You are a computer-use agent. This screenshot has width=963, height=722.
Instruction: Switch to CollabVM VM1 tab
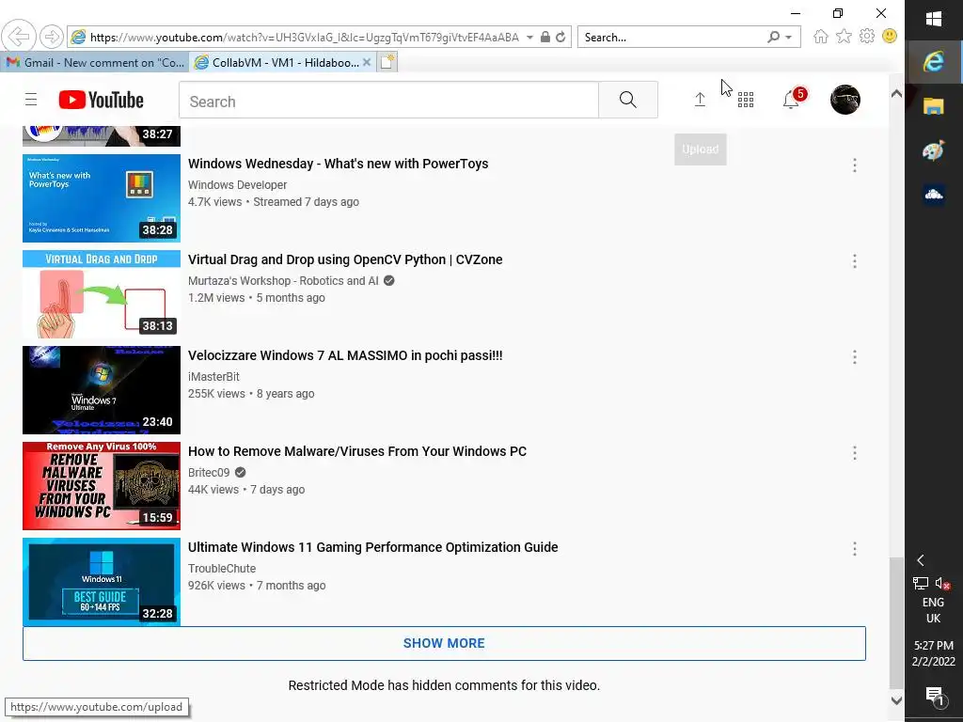276,63
